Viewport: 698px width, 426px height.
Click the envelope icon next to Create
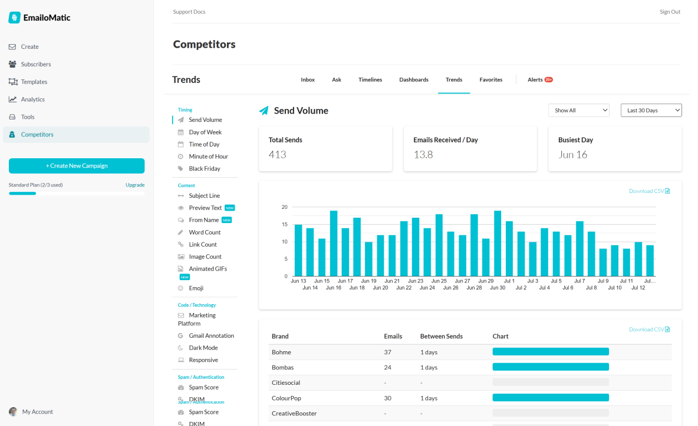(12, 46)
